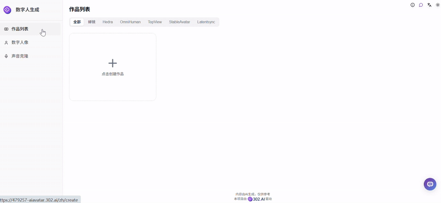Switch to the 蝉镜 tab

tap(92, 22)
